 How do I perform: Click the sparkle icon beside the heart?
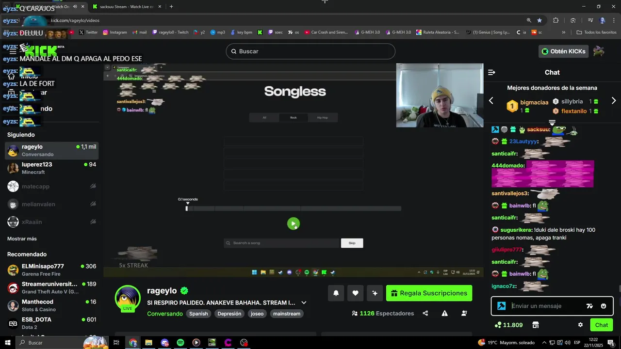coord(375,293)
